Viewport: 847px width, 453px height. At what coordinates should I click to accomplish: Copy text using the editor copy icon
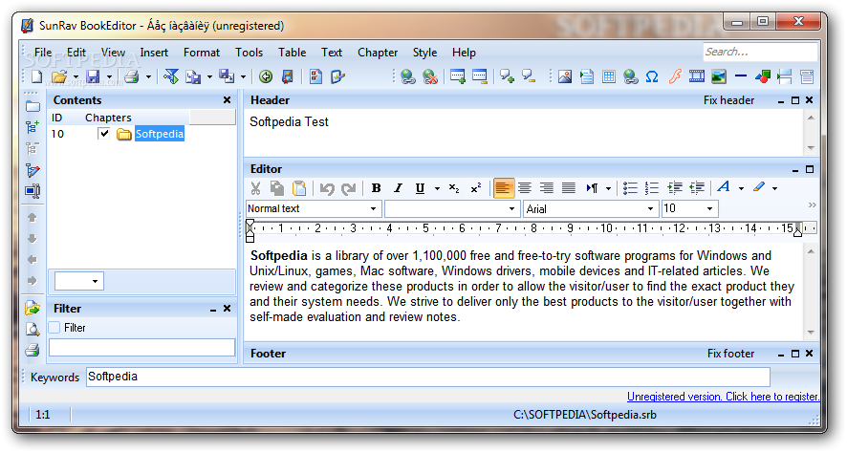277,188
